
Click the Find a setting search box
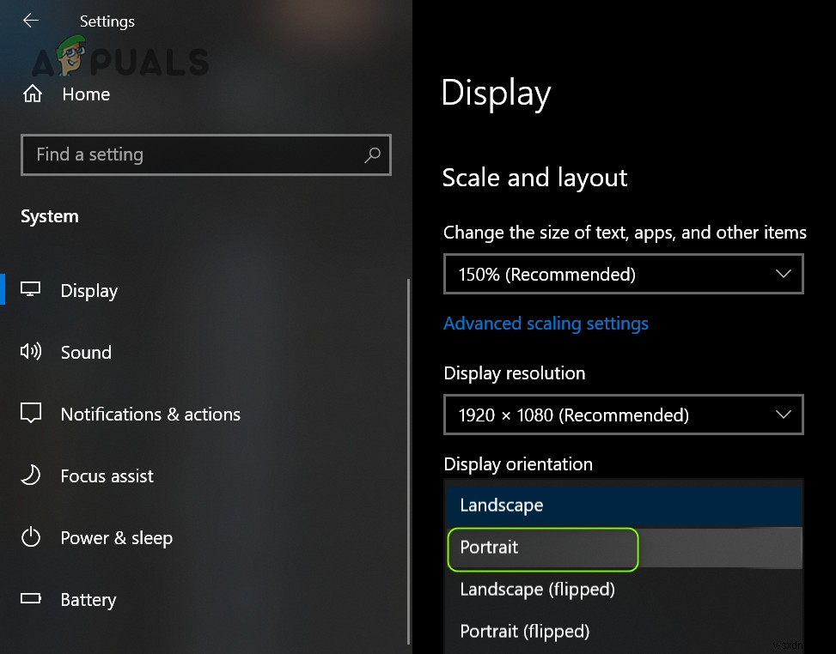click(193, 155)
